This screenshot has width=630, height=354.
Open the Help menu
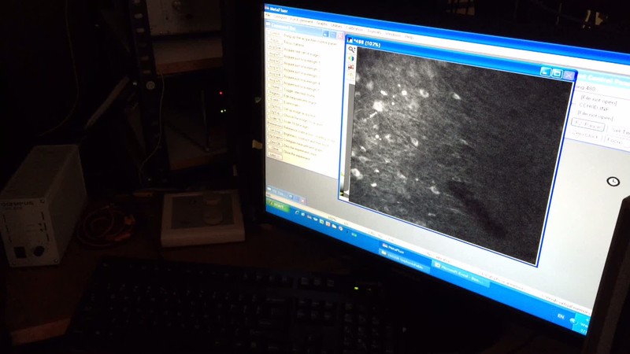(409, 37)
